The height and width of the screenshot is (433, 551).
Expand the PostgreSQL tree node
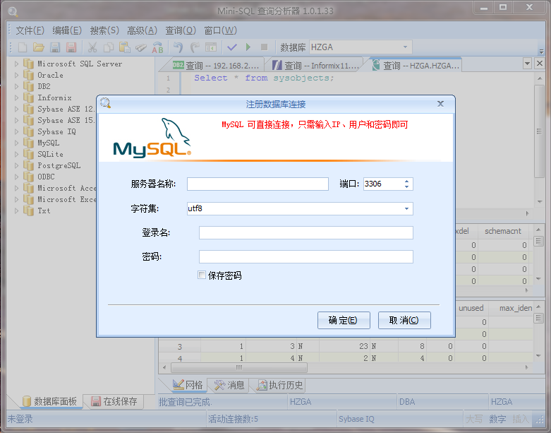click(16, 165)
